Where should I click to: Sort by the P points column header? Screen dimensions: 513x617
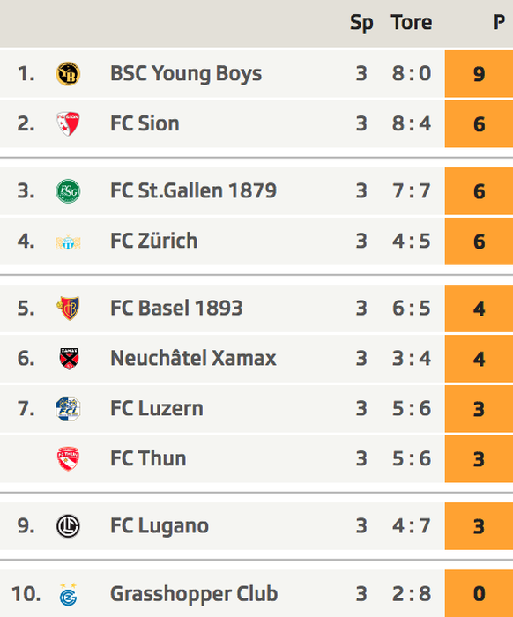point(499,22)
